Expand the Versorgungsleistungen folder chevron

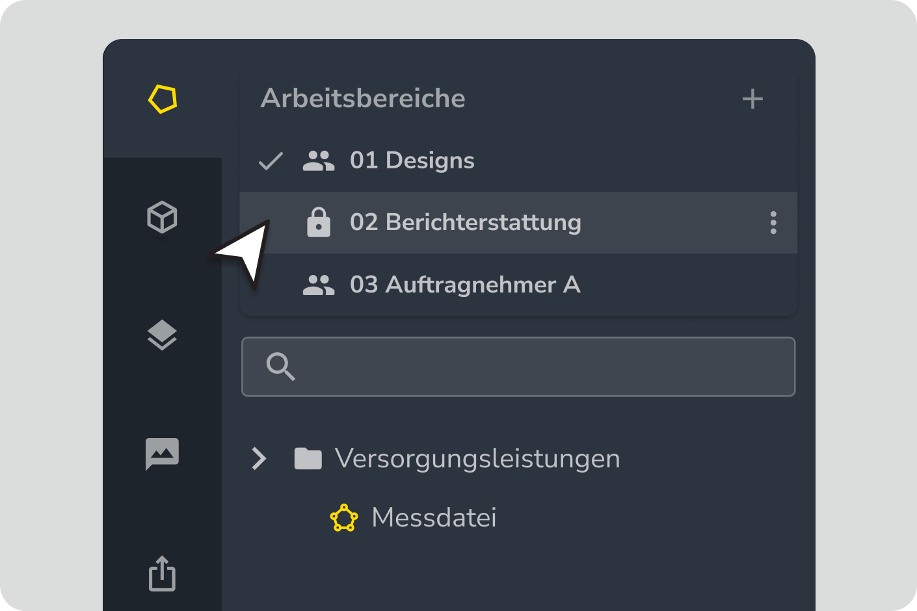click(259, 458)
